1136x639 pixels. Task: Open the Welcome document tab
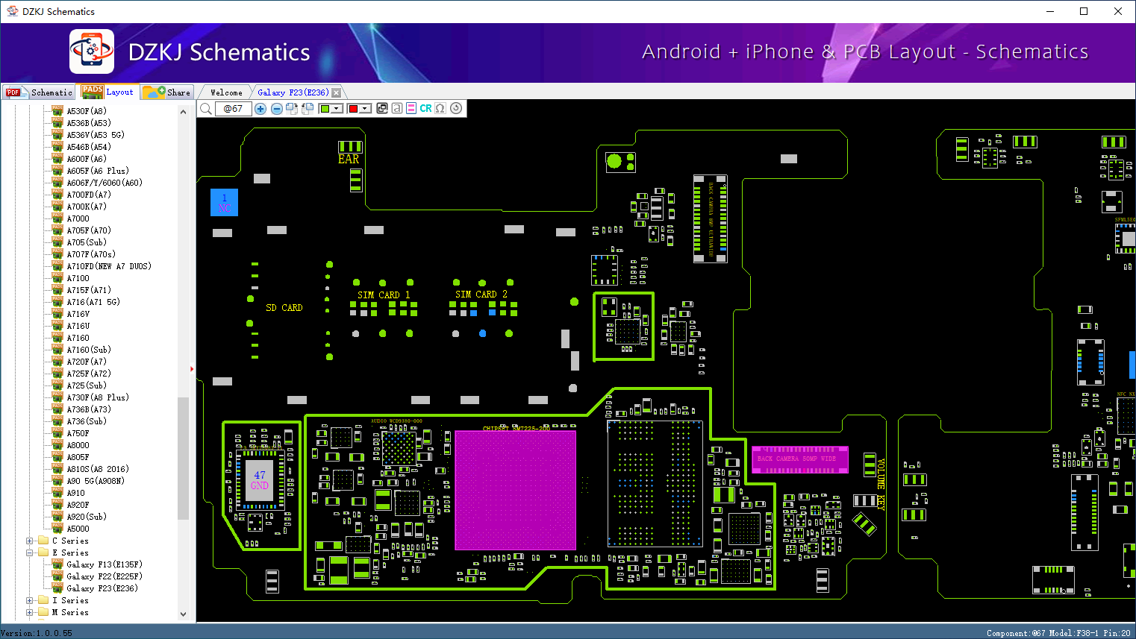[226, 92]
